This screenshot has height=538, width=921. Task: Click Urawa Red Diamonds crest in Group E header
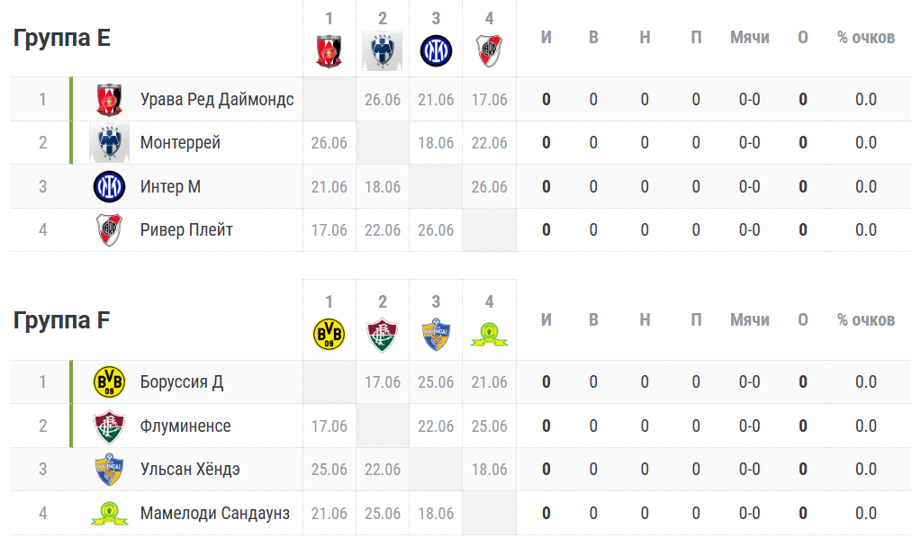(x=329, y=51)
